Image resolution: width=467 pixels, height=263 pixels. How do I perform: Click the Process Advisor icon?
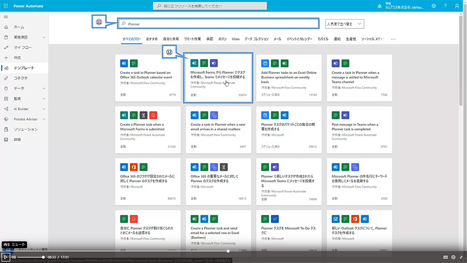click(x=6, y=119)
